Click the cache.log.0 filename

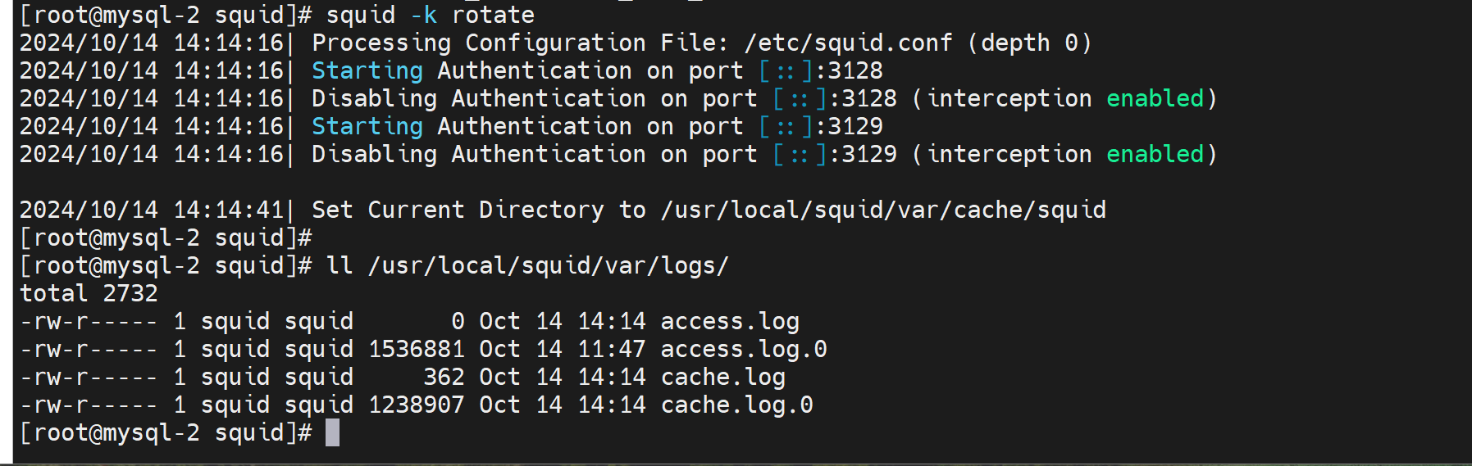point(736,405)
